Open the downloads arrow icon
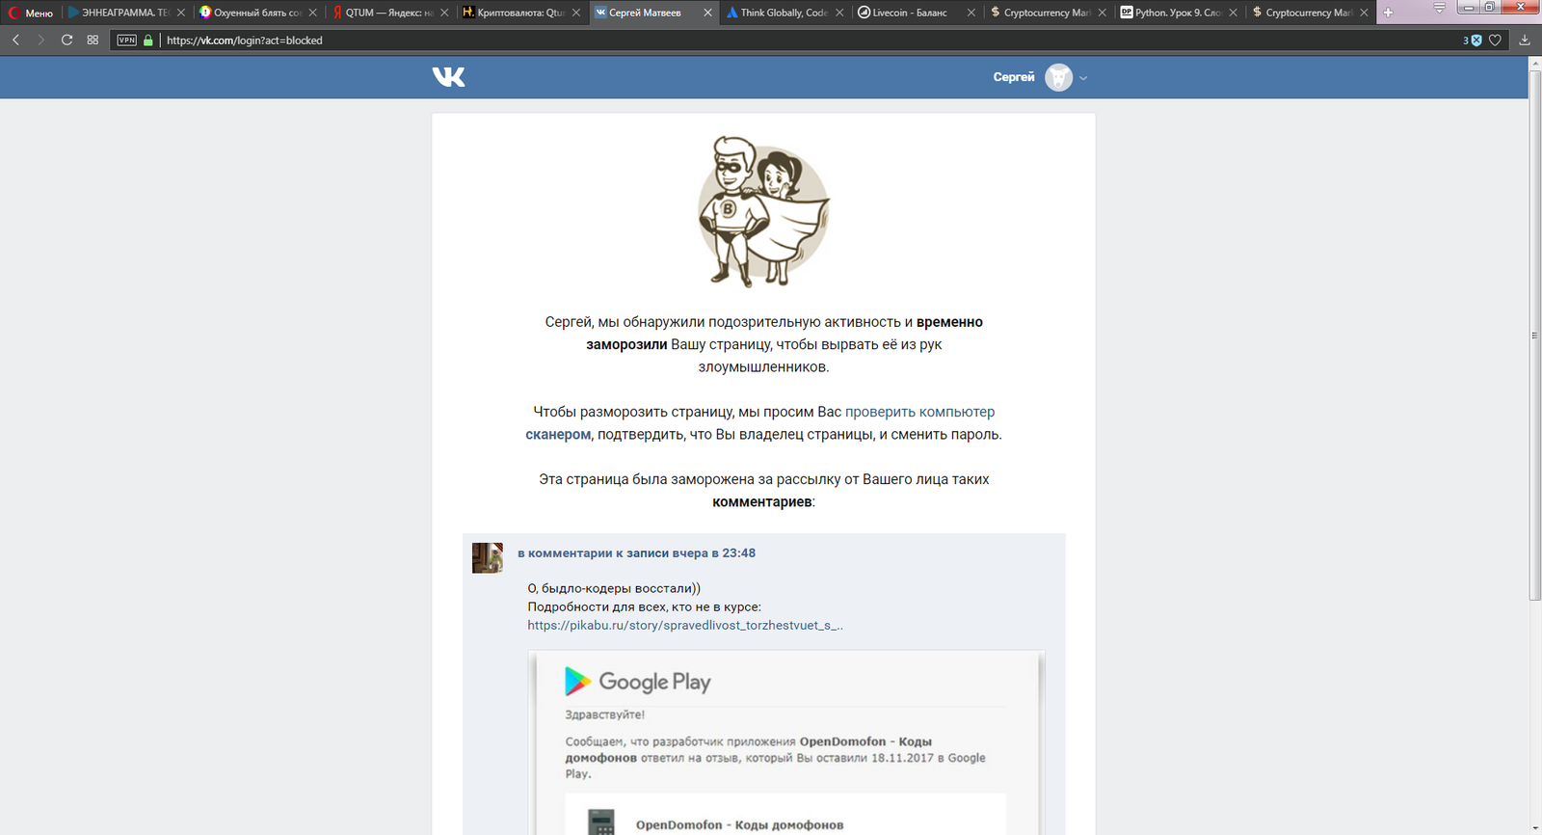The image size is (1542, 835). tap(1525, 40)
